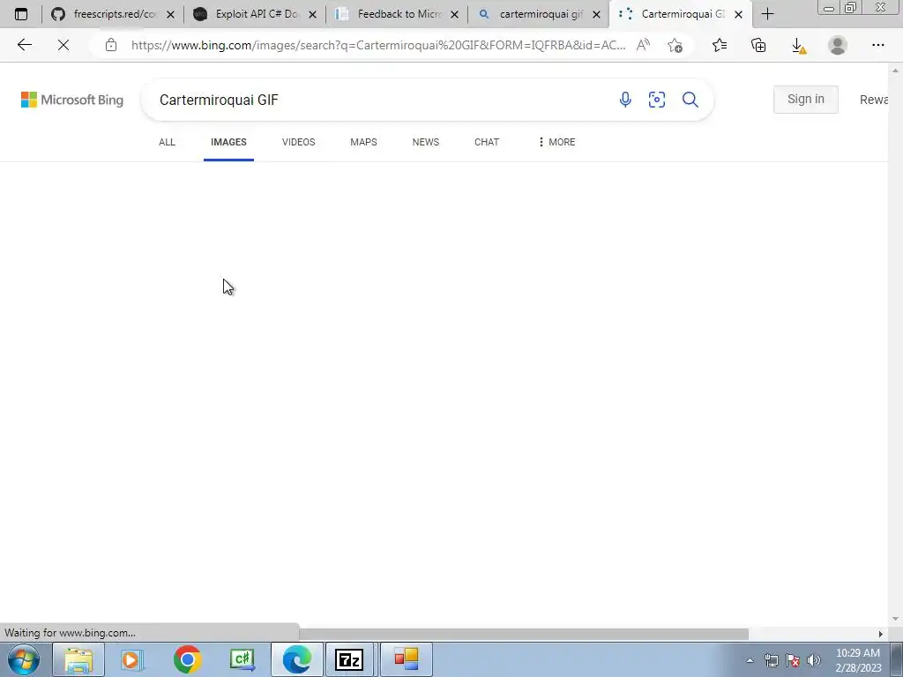Launch Windows Media Player from taskbar
Screen dimensions: 903x677
[132, 659]
